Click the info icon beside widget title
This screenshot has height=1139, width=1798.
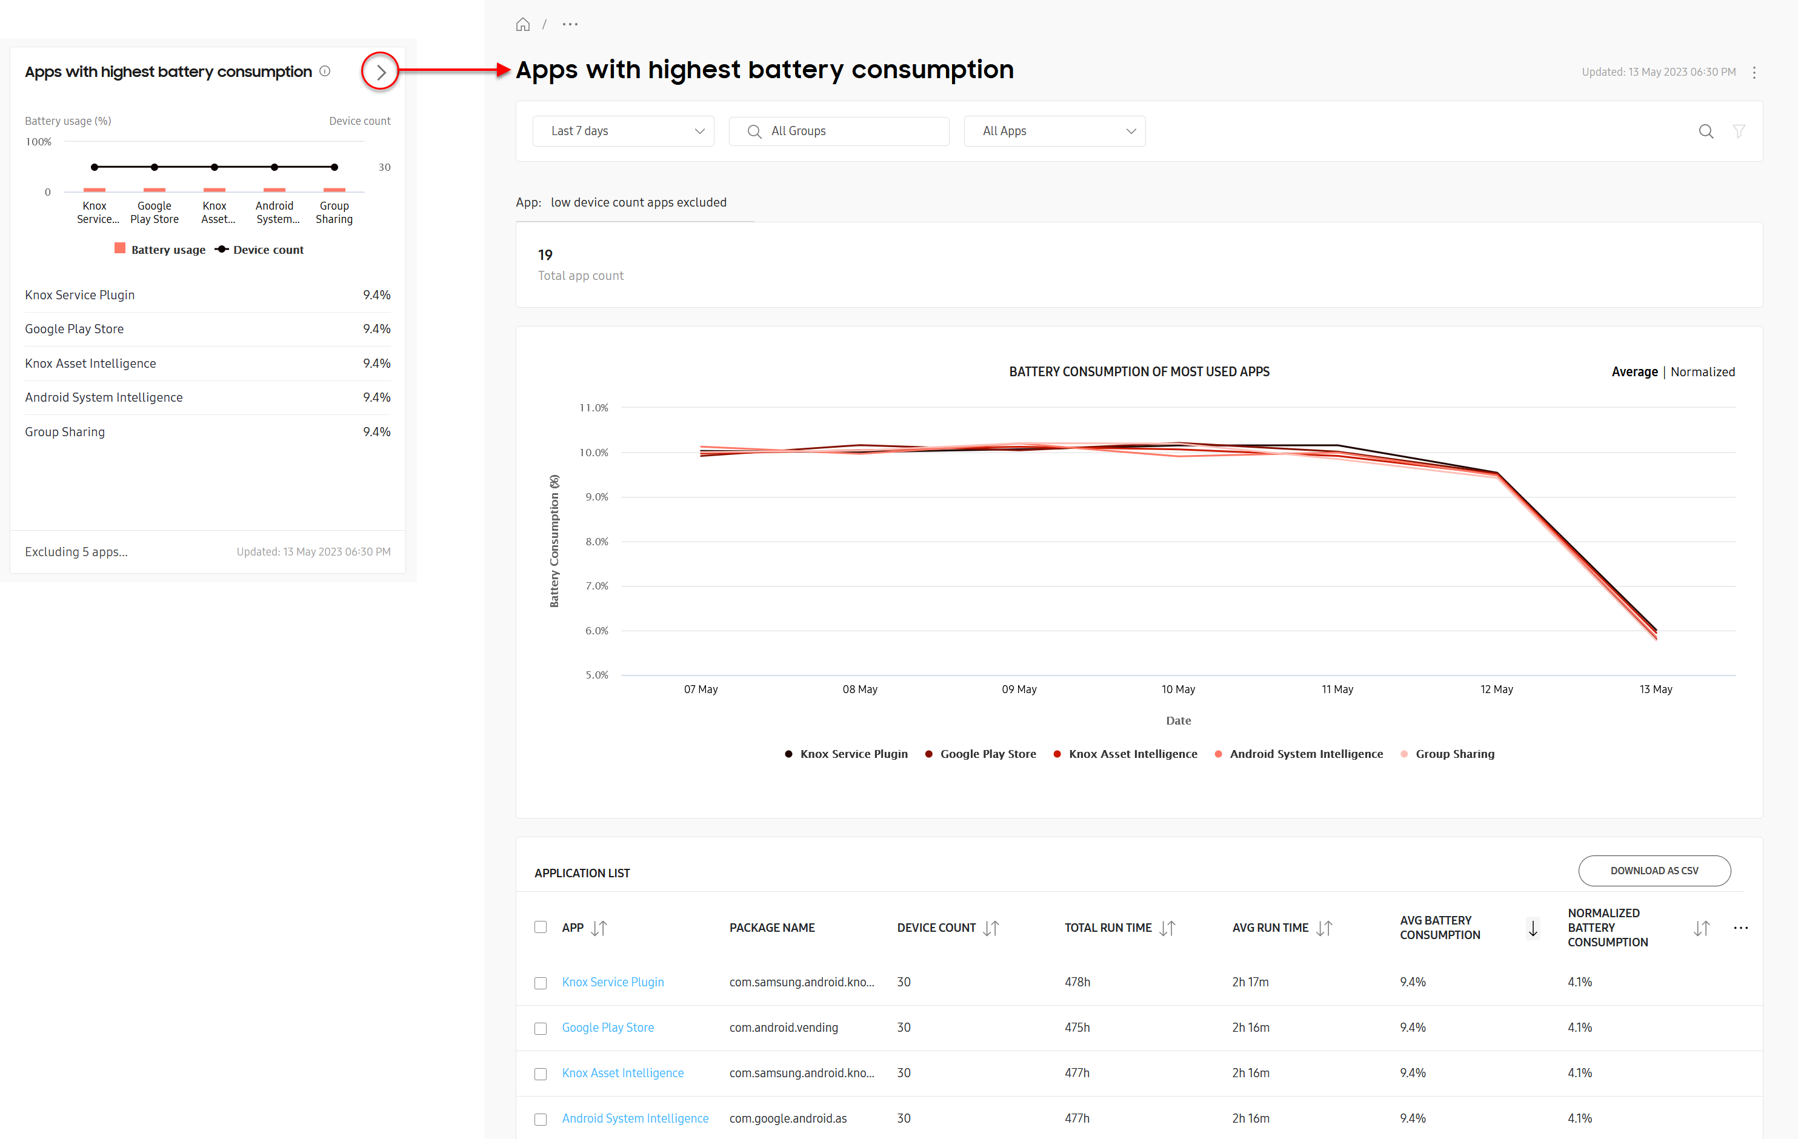tap(325, 71)
